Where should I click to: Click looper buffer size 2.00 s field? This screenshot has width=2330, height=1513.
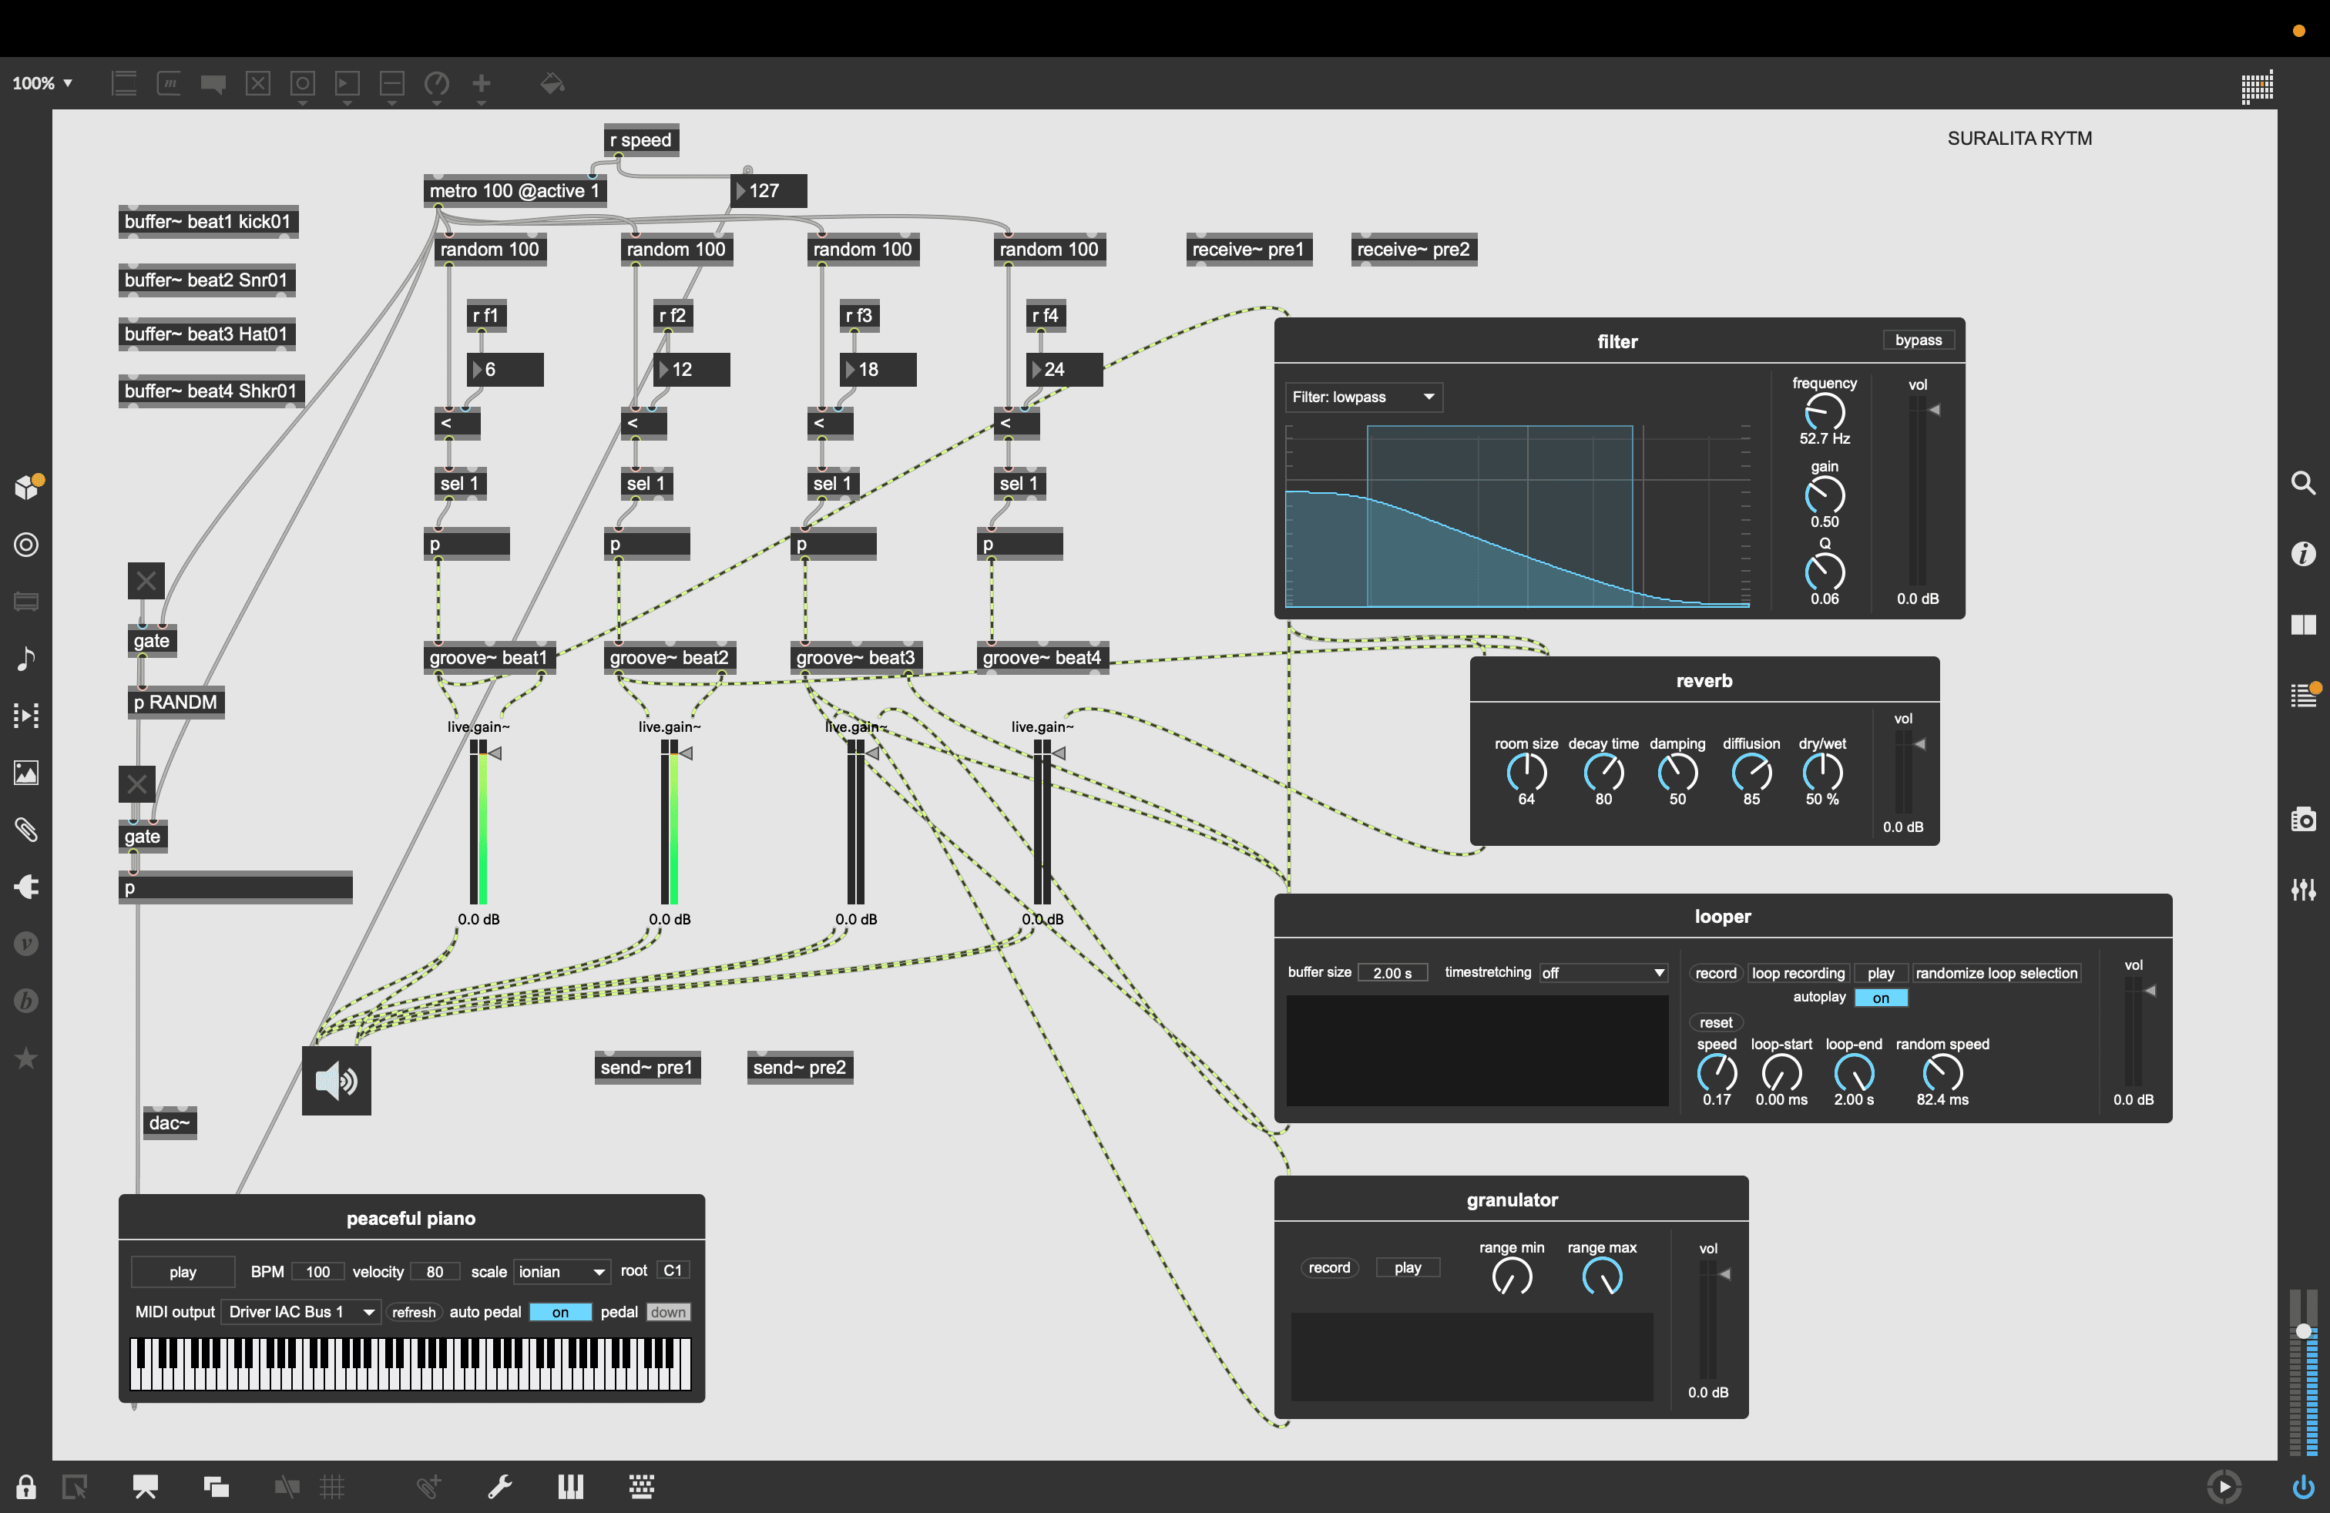[x=1392, y=973]
